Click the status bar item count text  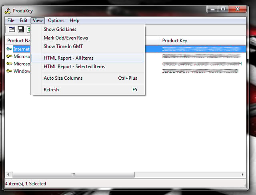point(26,184)
